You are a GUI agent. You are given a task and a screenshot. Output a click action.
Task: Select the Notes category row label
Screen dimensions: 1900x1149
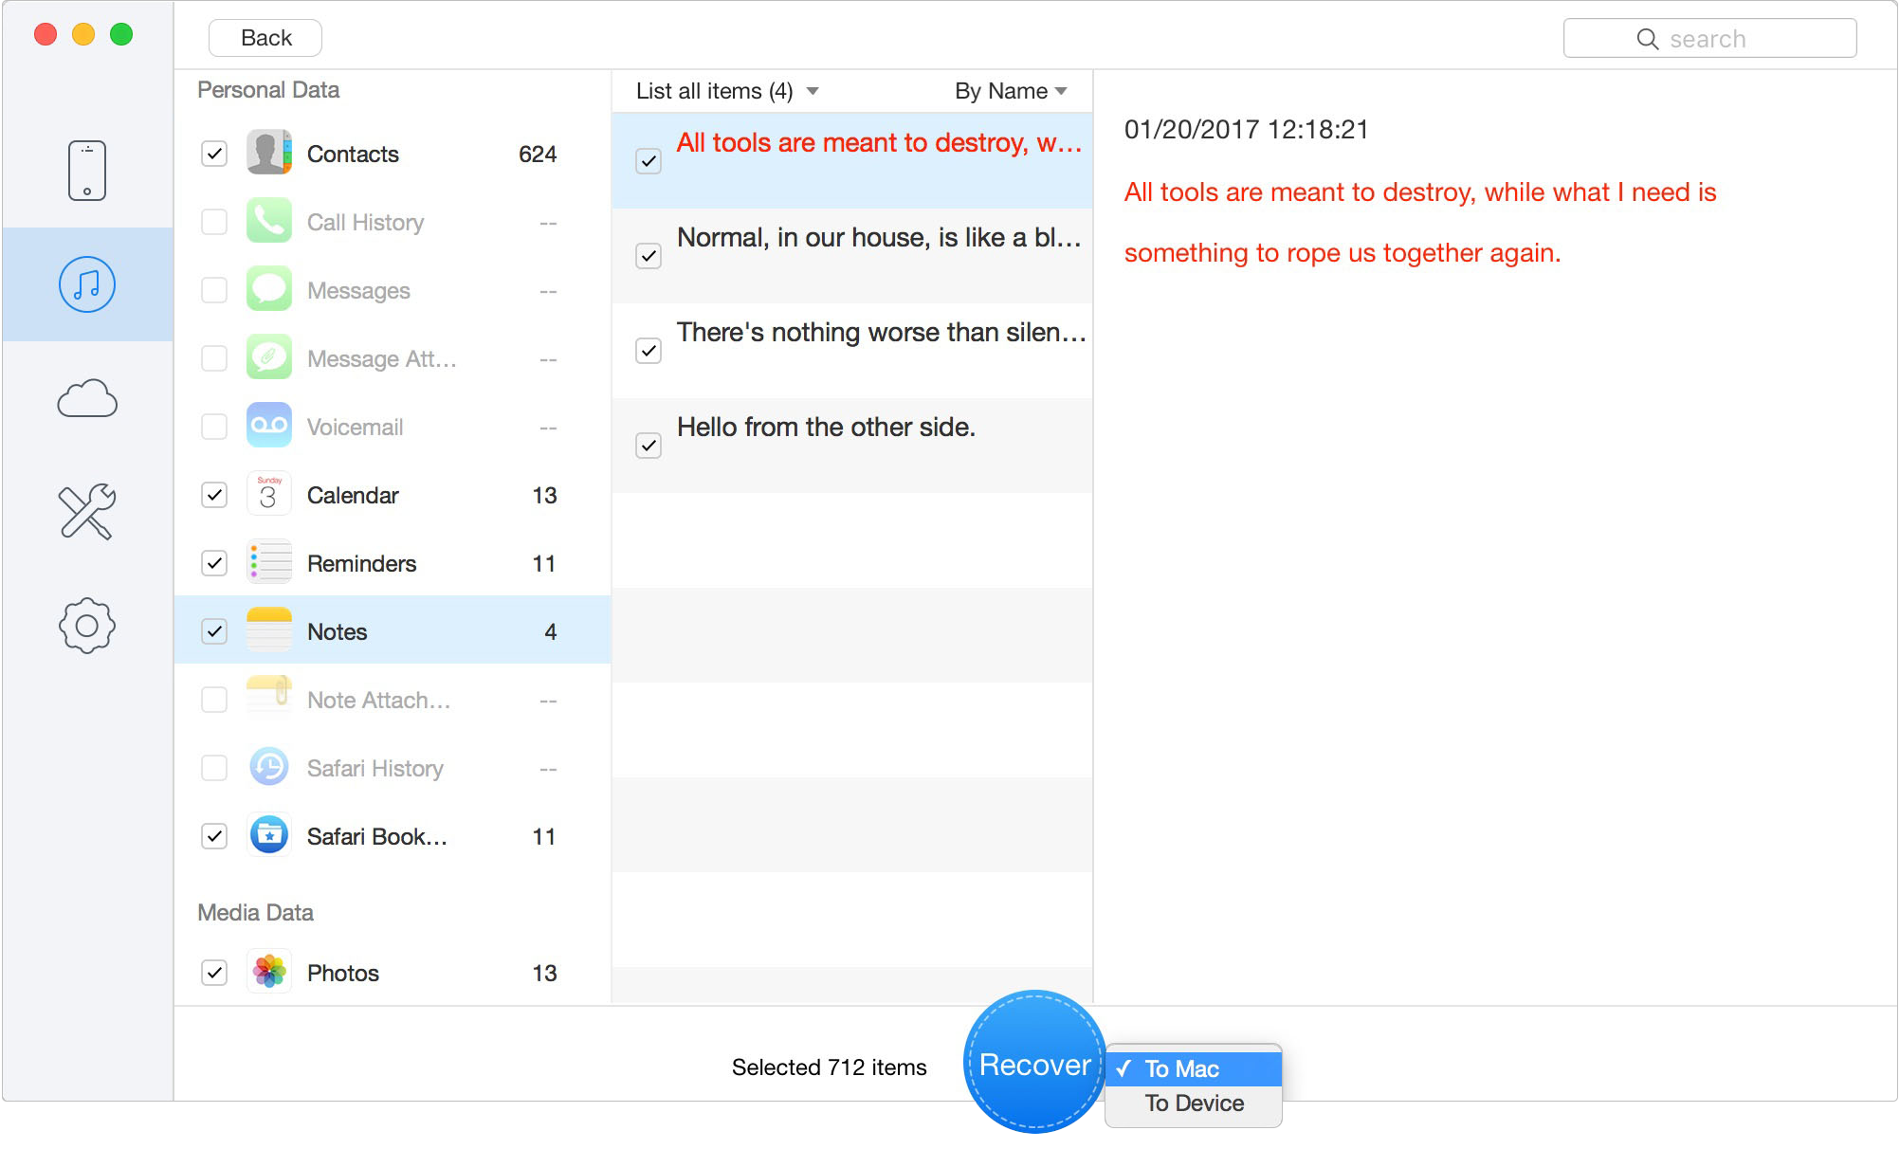click(337, 632)
